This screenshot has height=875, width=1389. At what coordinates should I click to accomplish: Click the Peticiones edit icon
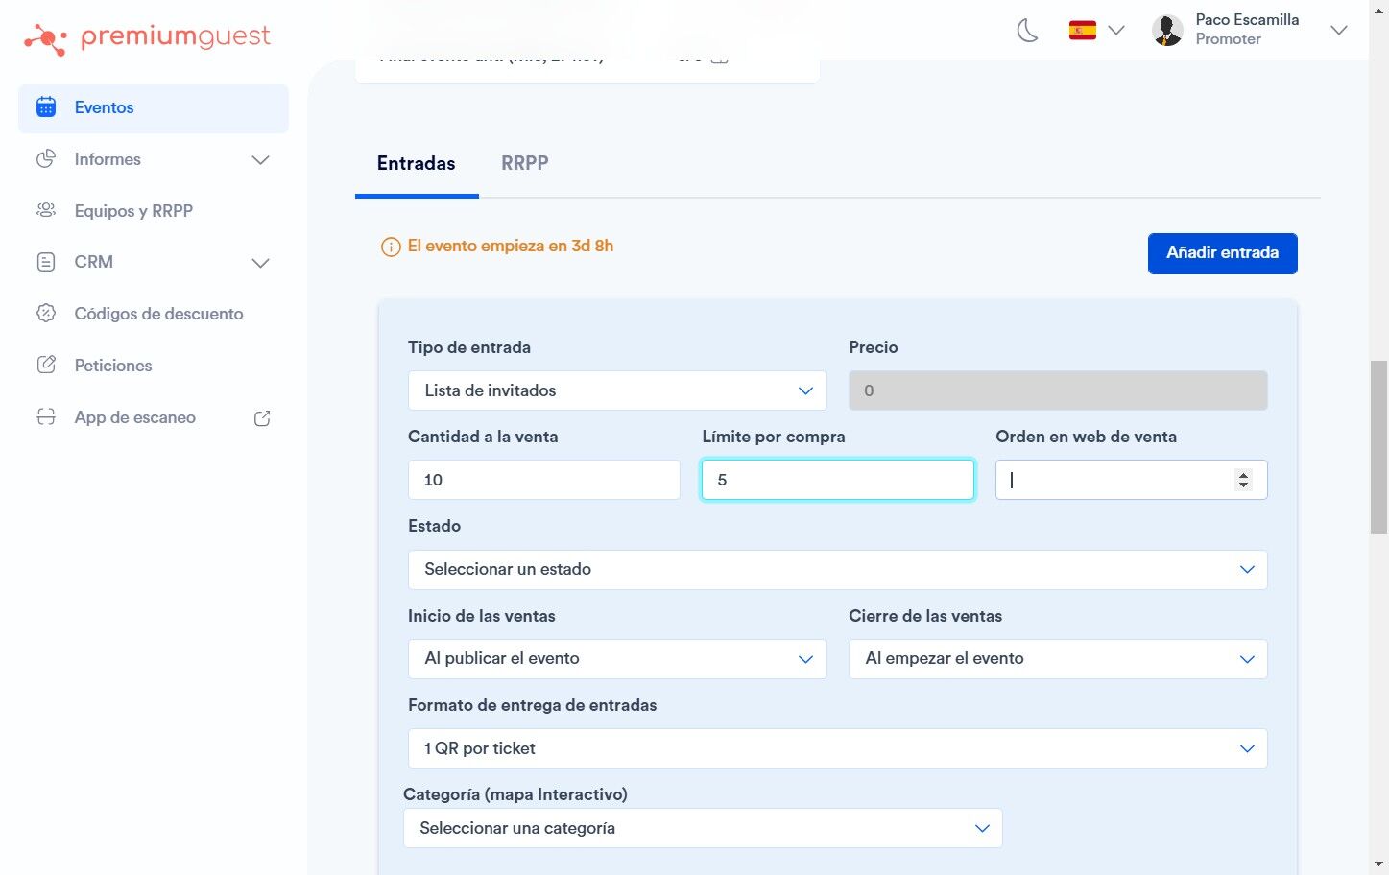pyautogui.click(x=46, y=366)
